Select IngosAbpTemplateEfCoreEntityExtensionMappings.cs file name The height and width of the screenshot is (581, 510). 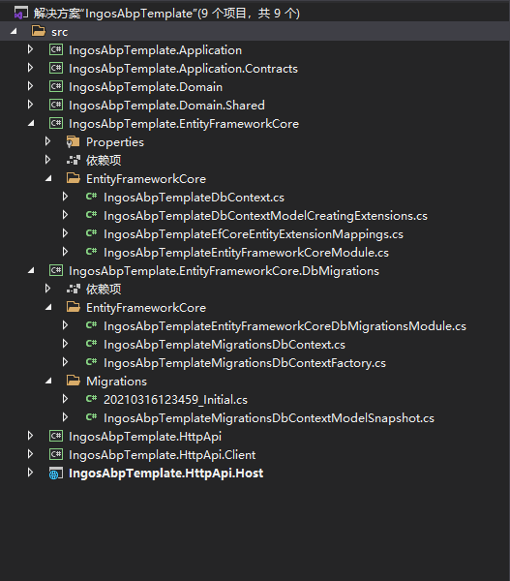[x=254, y=234]
